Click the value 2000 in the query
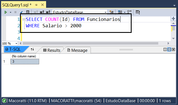178x105 pixels. (76, 26)
